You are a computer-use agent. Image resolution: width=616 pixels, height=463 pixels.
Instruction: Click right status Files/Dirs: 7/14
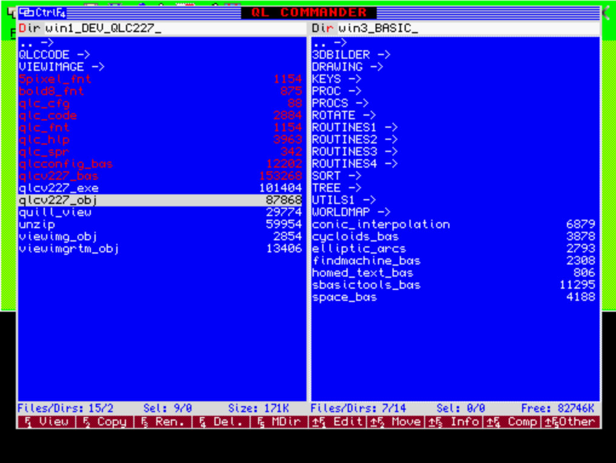pos(359,409)
